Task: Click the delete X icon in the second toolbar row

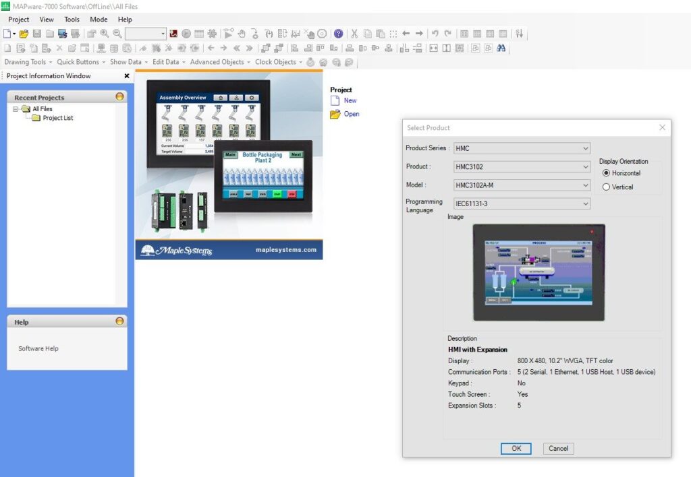Action: (59, 49)
